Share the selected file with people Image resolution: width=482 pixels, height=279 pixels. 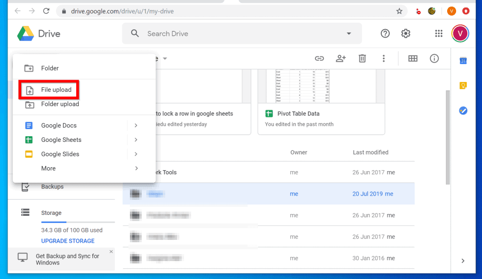coord(340,58)
